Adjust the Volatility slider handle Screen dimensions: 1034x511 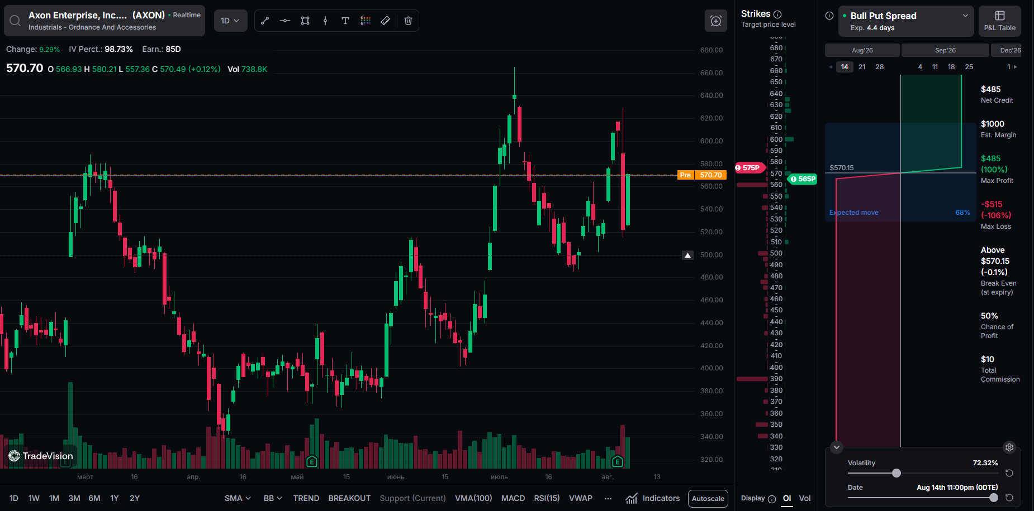[x=897, y=473]
